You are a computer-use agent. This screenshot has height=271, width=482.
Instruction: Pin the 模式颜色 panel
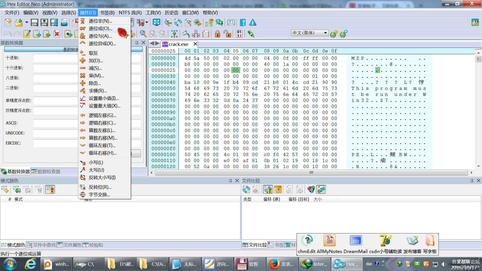coord(230,181)
